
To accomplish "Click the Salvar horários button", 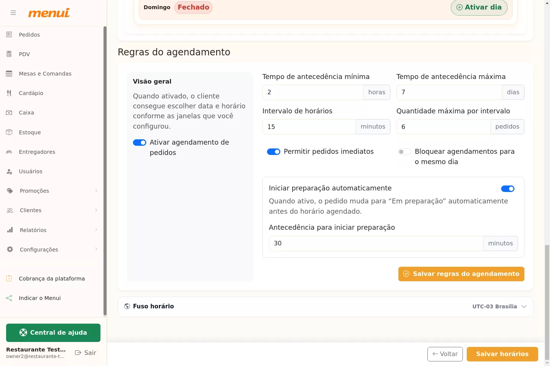I will point(502,354).
